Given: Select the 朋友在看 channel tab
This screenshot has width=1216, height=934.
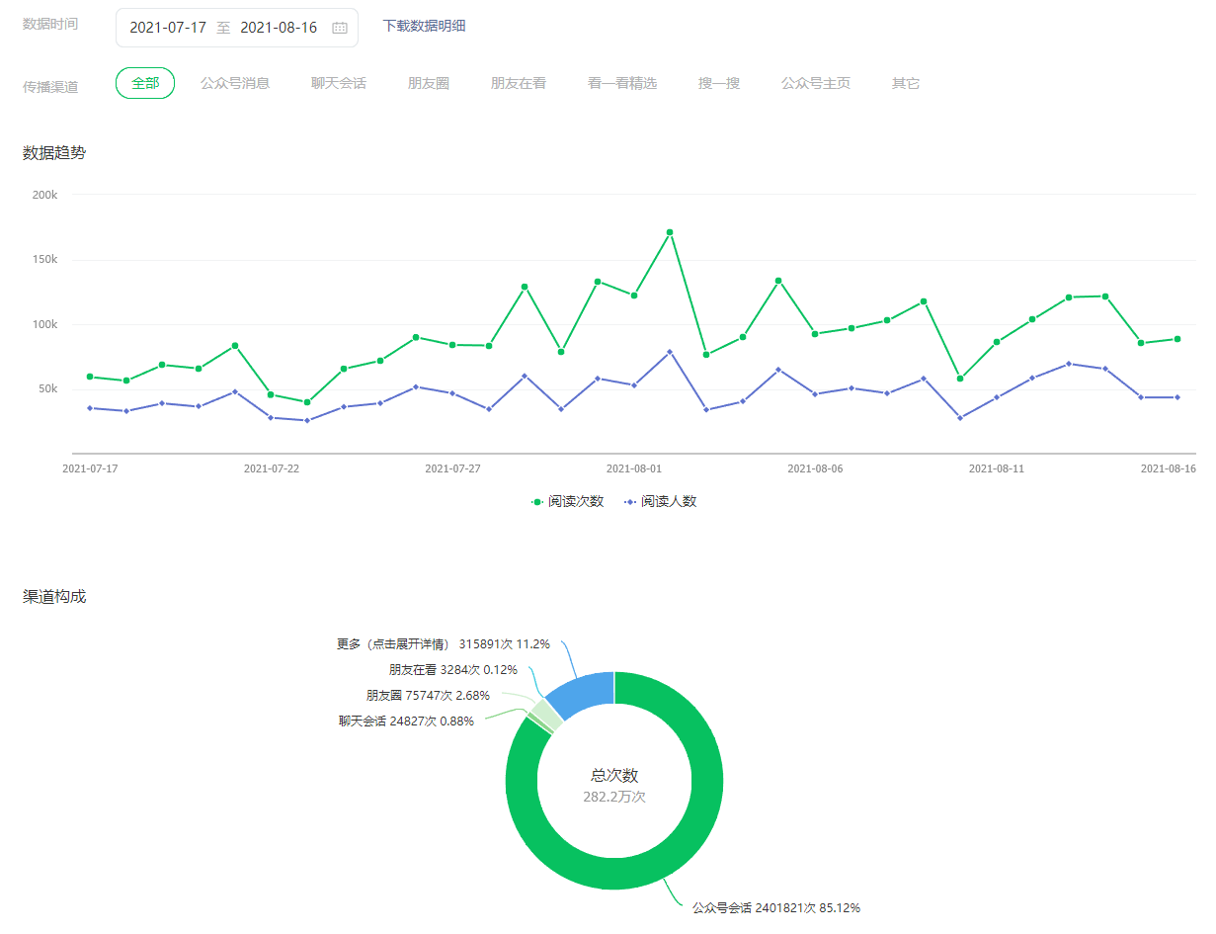Looking at the screenshot, I should point(519,83).
